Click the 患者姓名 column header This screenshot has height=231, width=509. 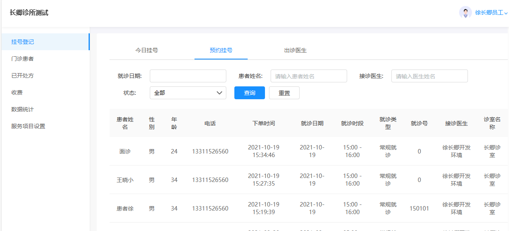click(x=125, y=123)
